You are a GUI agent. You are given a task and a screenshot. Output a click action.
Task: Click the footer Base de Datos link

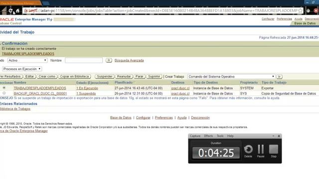coord(121,118)
